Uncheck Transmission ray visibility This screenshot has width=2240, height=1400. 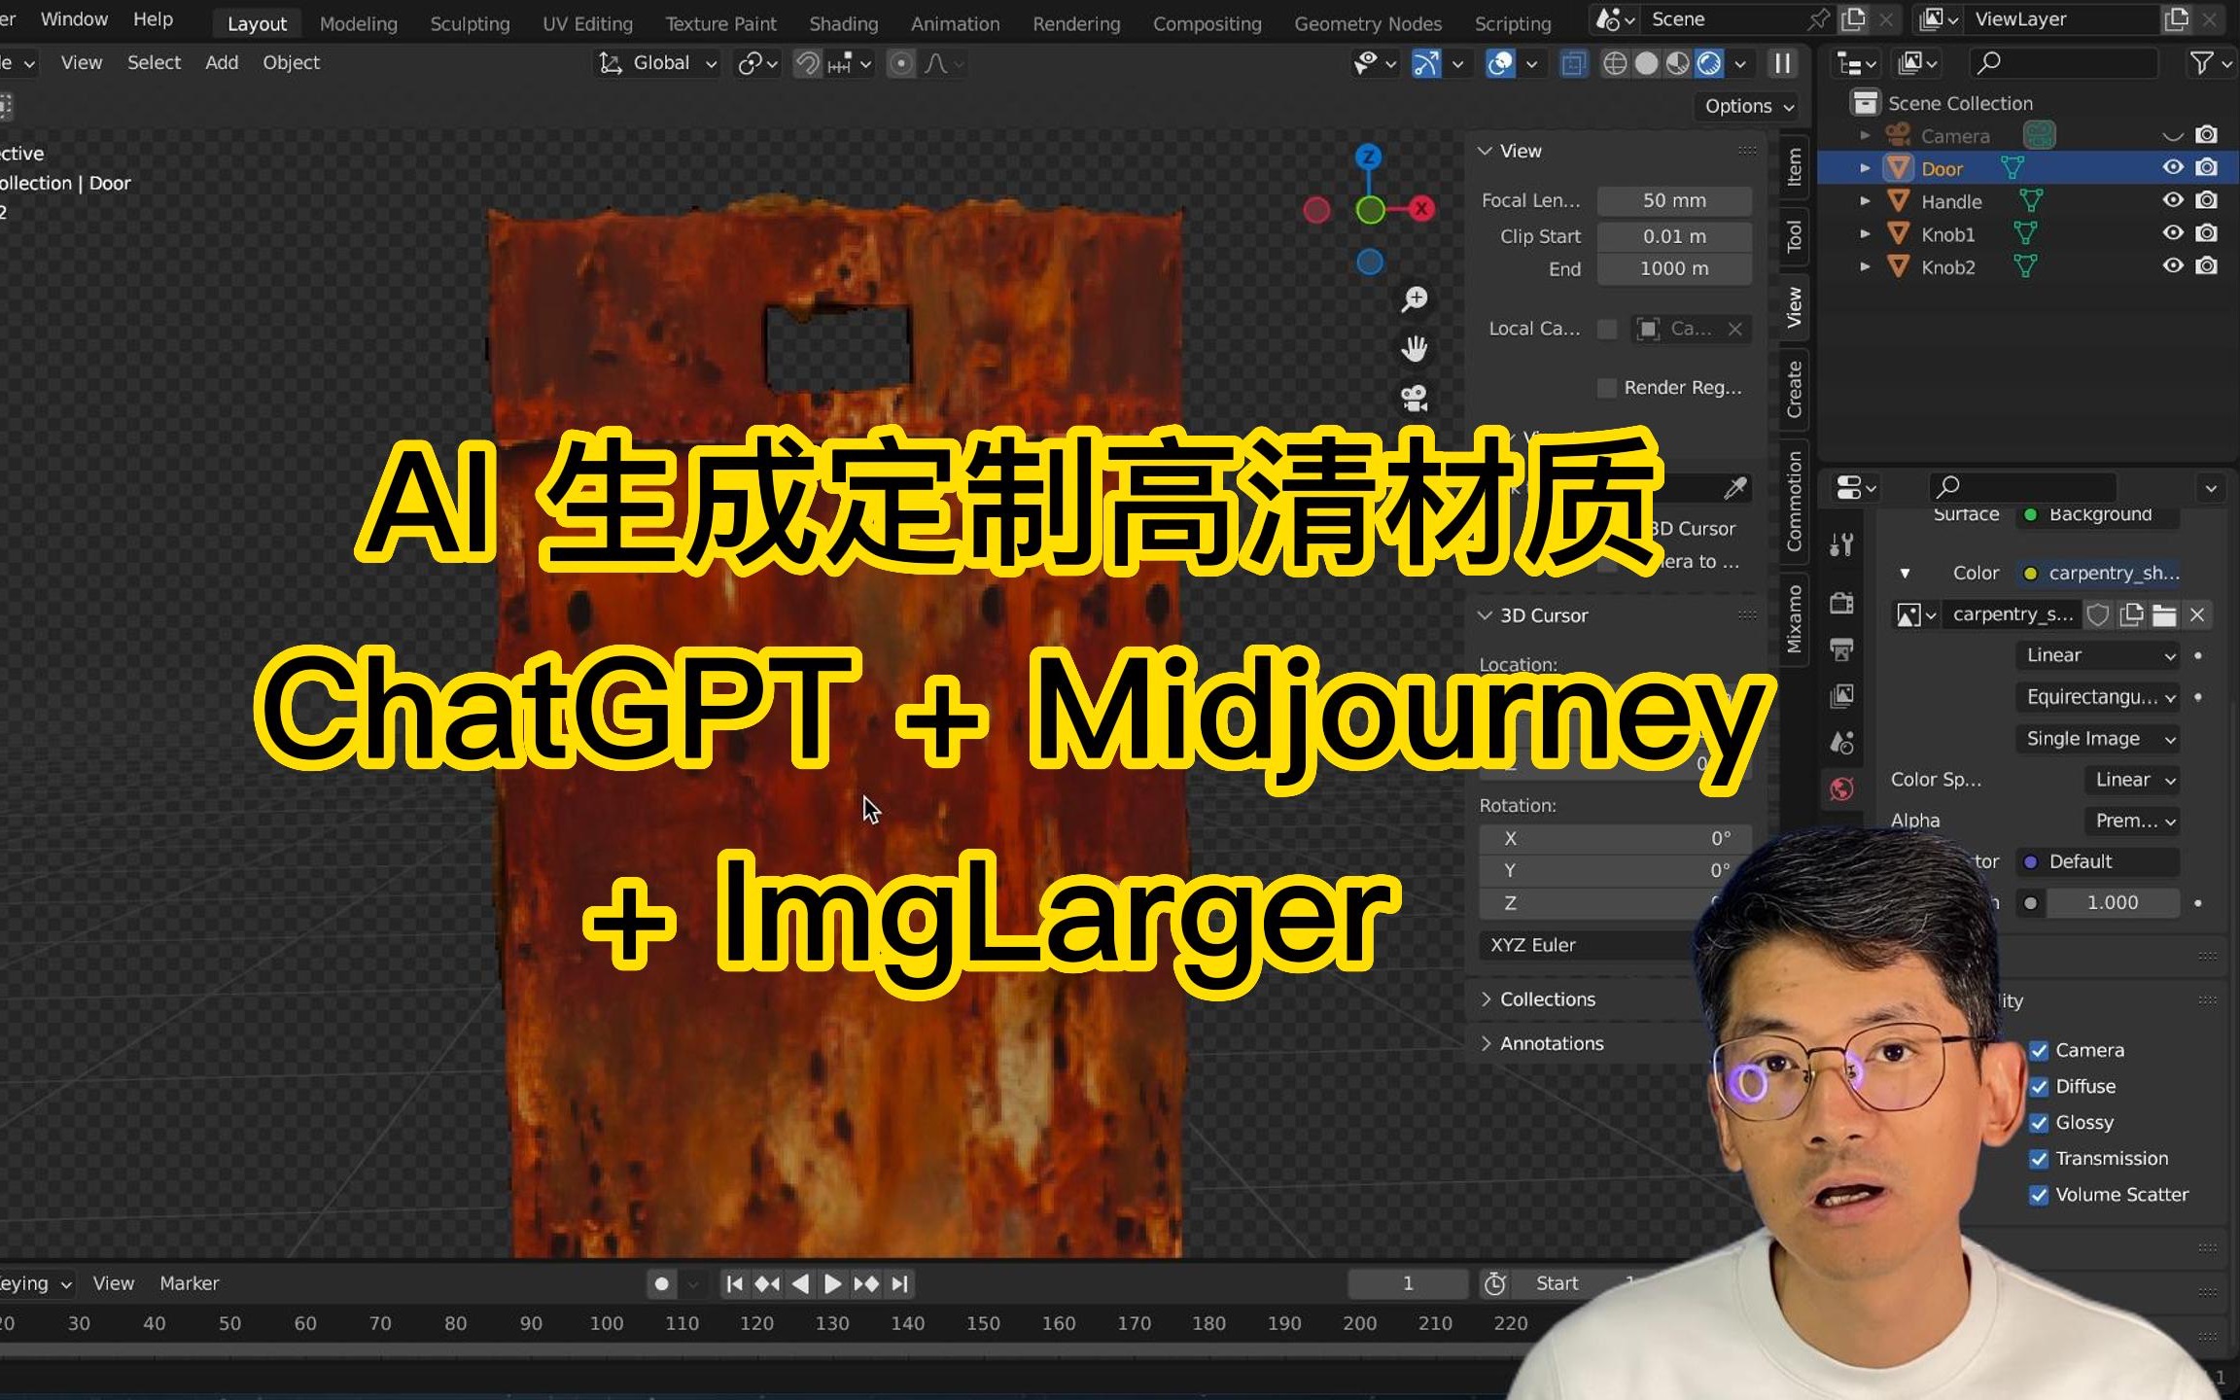point(2039,1158)
